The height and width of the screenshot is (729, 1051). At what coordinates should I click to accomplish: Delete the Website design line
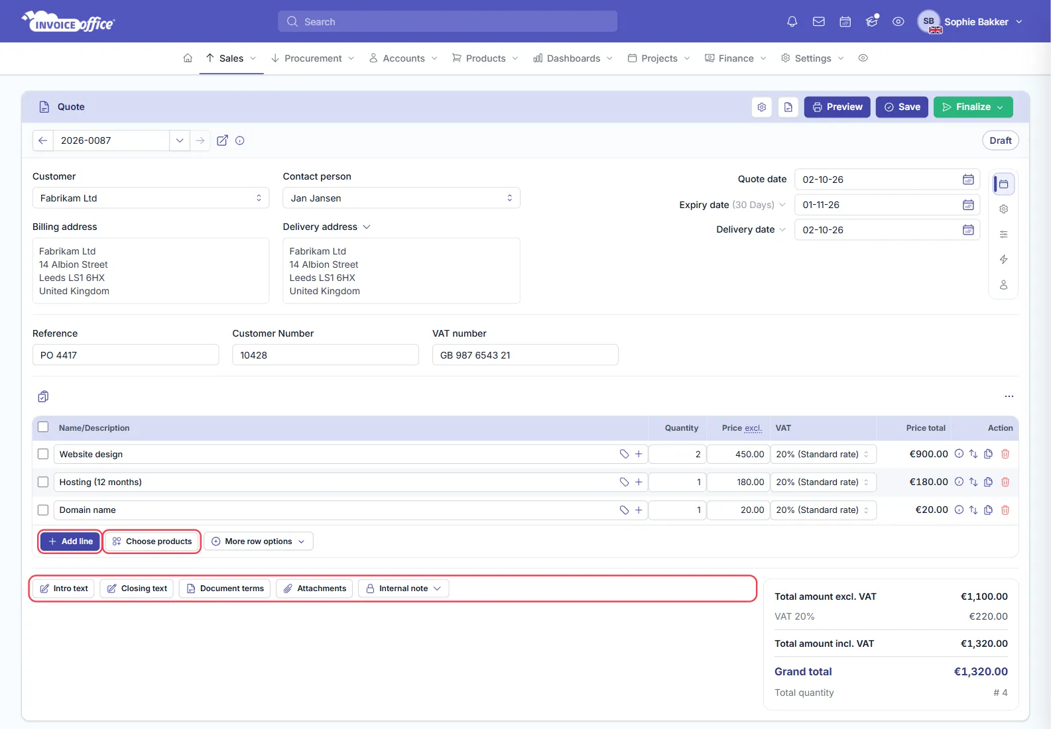pos(1005,454)
